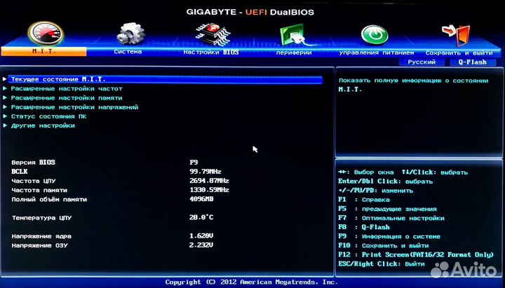505x288 pixels.
Task: Select the M.I.T. speedometer icon
Action: (46, 34)
